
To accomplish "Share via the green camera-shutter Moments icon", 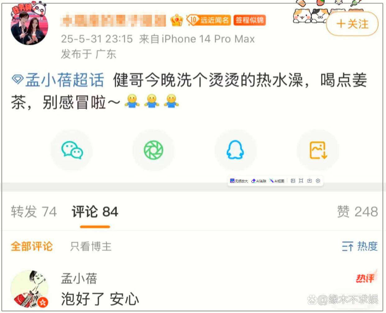I will 154,150.
